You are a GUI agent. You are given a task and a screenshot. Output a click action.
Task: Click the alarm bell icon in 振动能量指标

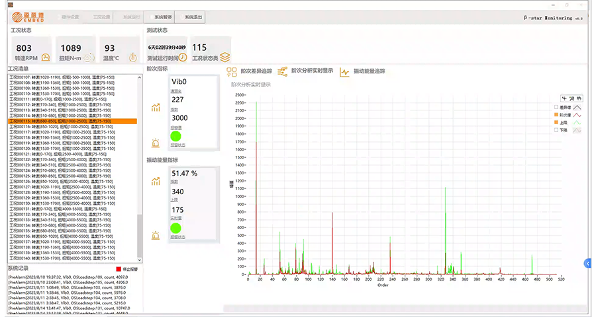coord(156,234)
